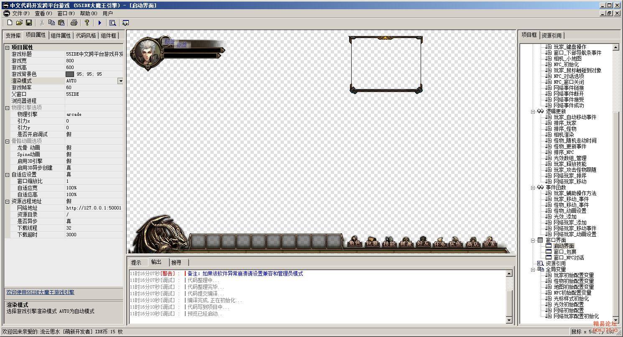Switch to the 代码风格 tab
The width and height of the screenshot is (623, 337).
pos(86,36)
